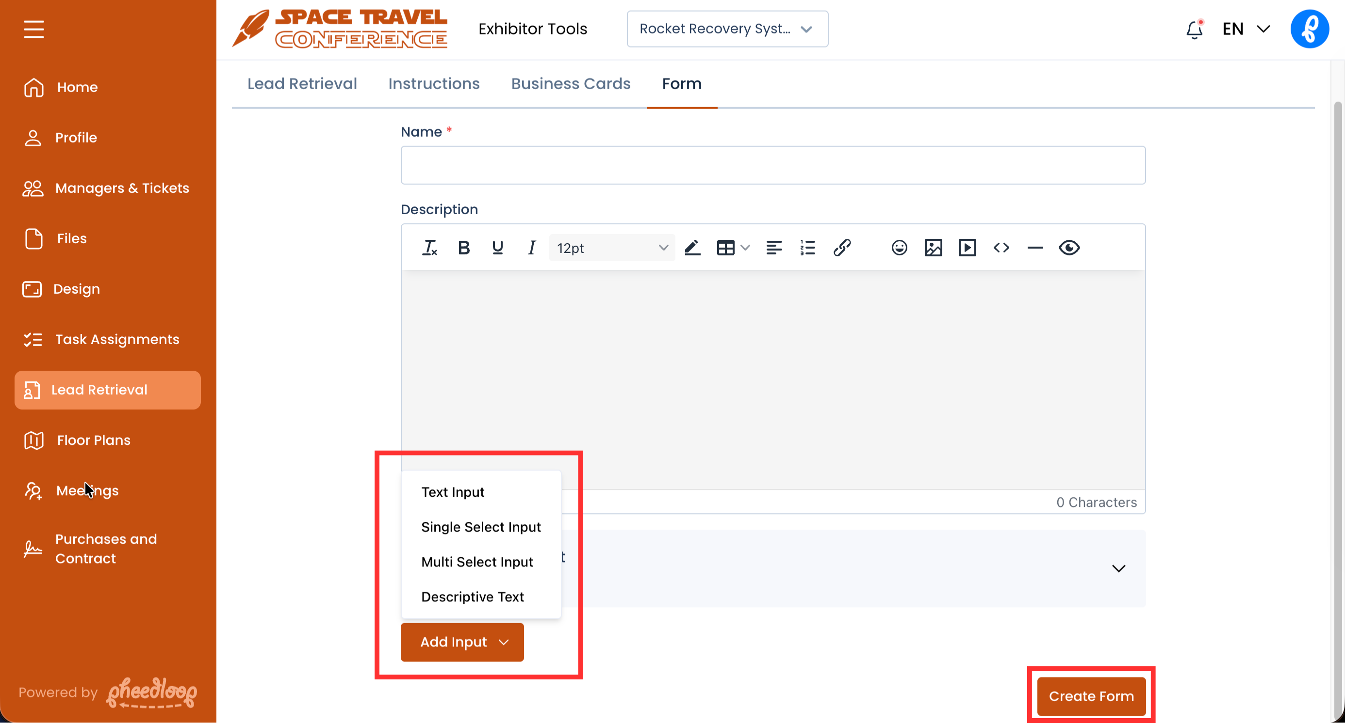Switch to the Business Cards tab
The width and height of the screenshot is (1345, 723).
click(570, 83)
